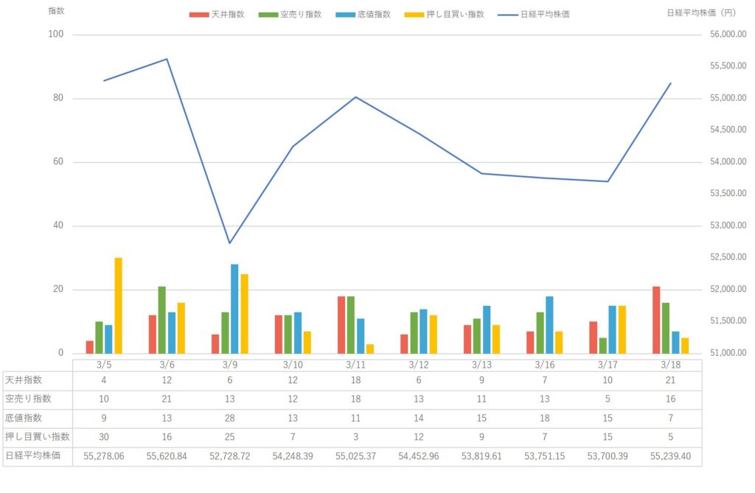Click the table cell showing 55,239.40

670,456
